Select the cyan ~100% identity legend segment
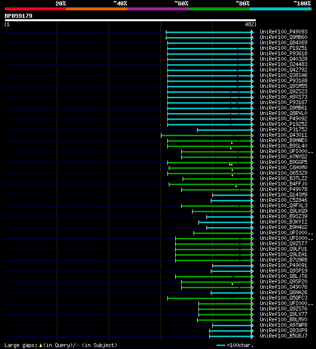The image size is (316, 349). [280, 9]
